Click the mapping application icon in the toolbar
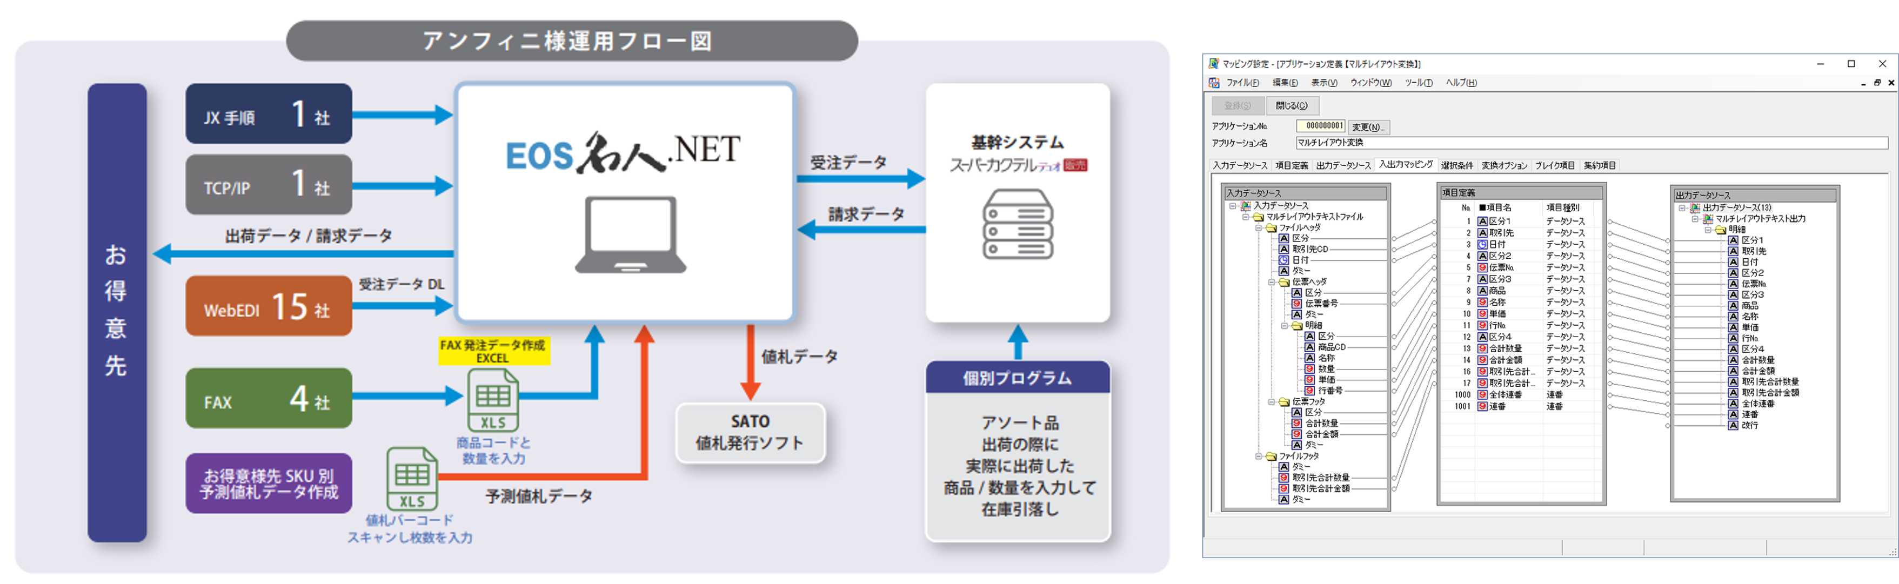The image size is (1899, 584). [x=1214, y=83]
